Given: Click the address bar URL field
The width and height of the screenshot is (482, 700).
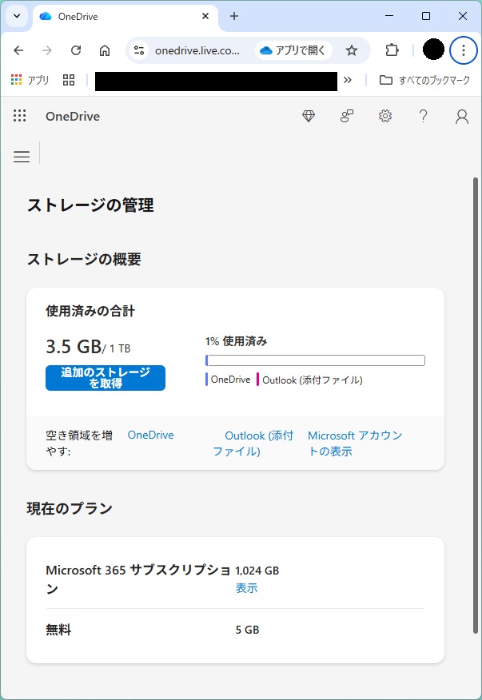Looking at the screenshot, I should coord(198,50).
